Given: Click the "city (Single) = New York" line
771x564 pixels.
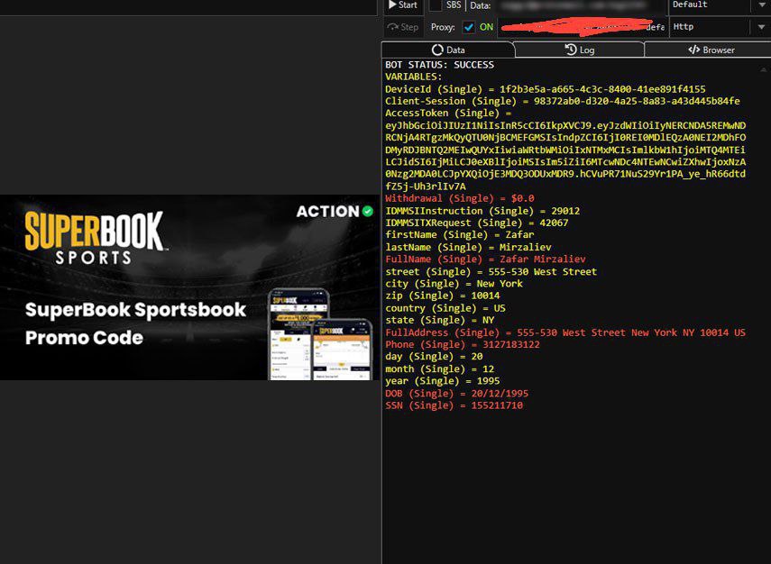Looking at the screenshot, I should coord(454,284).
